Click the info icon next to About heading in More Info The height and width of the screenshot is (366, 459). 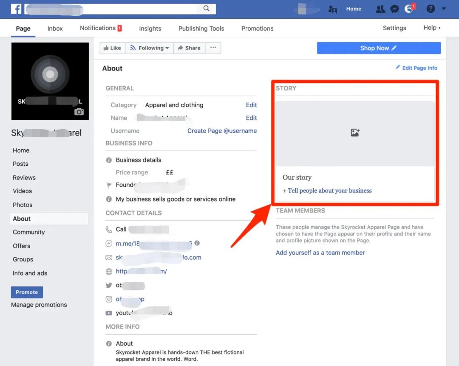[x=109, y=343]
